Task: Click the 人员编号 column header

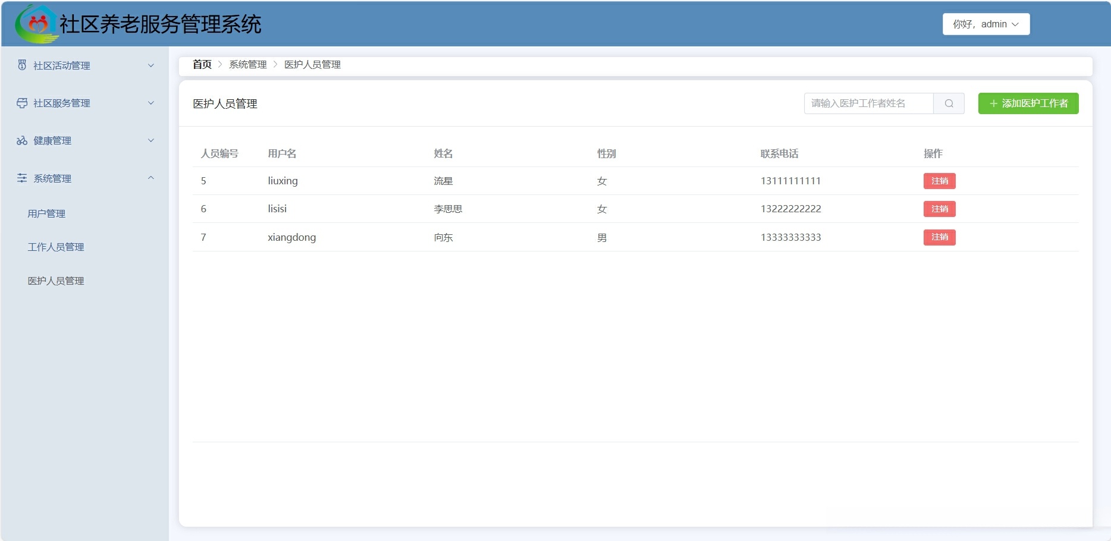Action: point(219,153)
